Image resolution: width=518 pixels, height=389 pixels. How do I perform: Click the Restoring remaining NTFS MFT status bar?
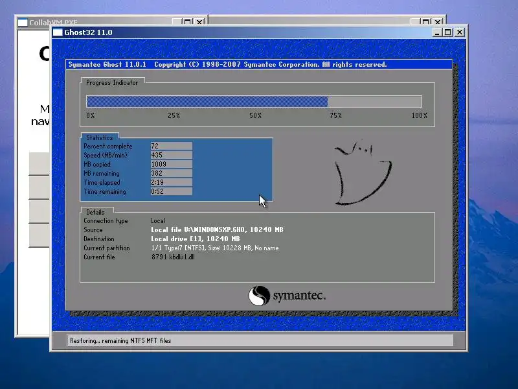[x=260, y=340]
